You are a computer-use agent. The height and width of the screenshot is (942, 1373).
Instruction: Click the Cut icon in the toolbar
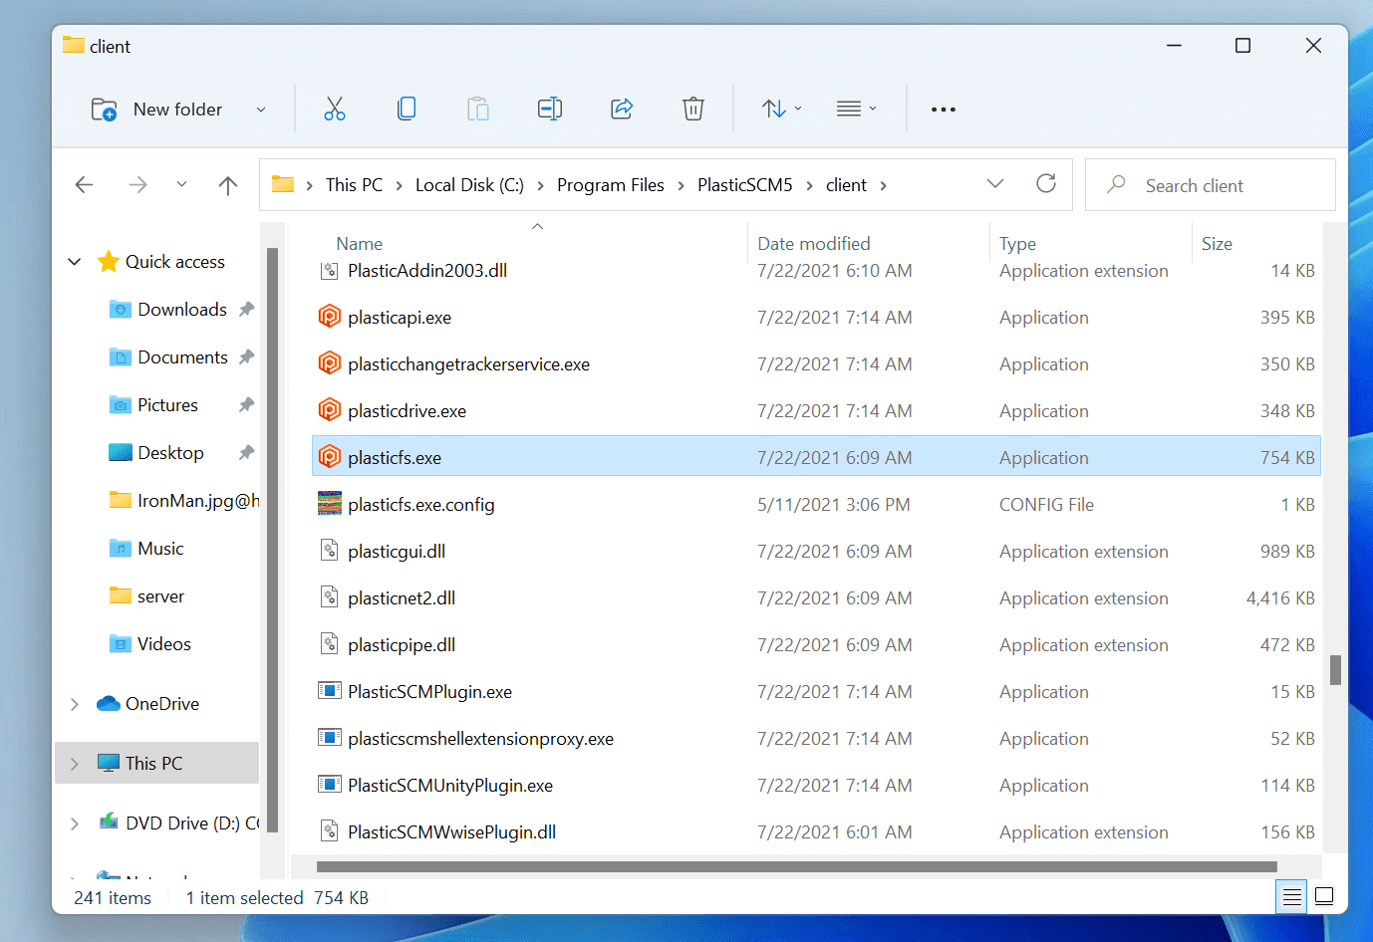coord(334,109)
